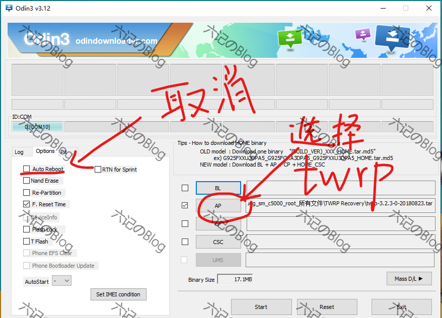Toggle the Flash Lock checkbox
This screenshot has width=442, height=318.
click(x=27, y=229)
